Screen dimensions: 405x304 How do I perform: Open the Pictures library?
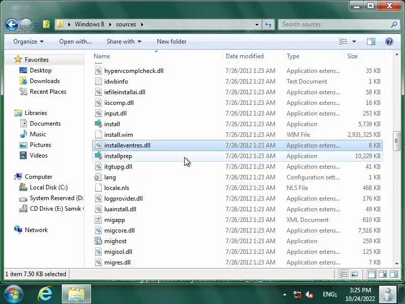coord(40,145)
